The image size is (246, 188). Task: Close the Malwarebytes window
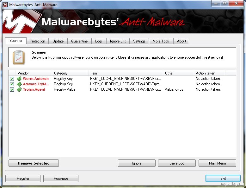pyautogui.click(x=236, y=3)
